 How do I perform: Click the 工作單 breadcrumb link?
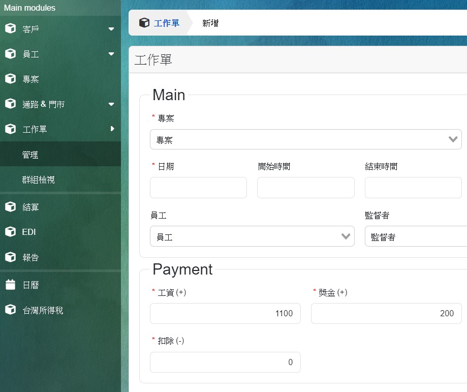pos(166,23)
